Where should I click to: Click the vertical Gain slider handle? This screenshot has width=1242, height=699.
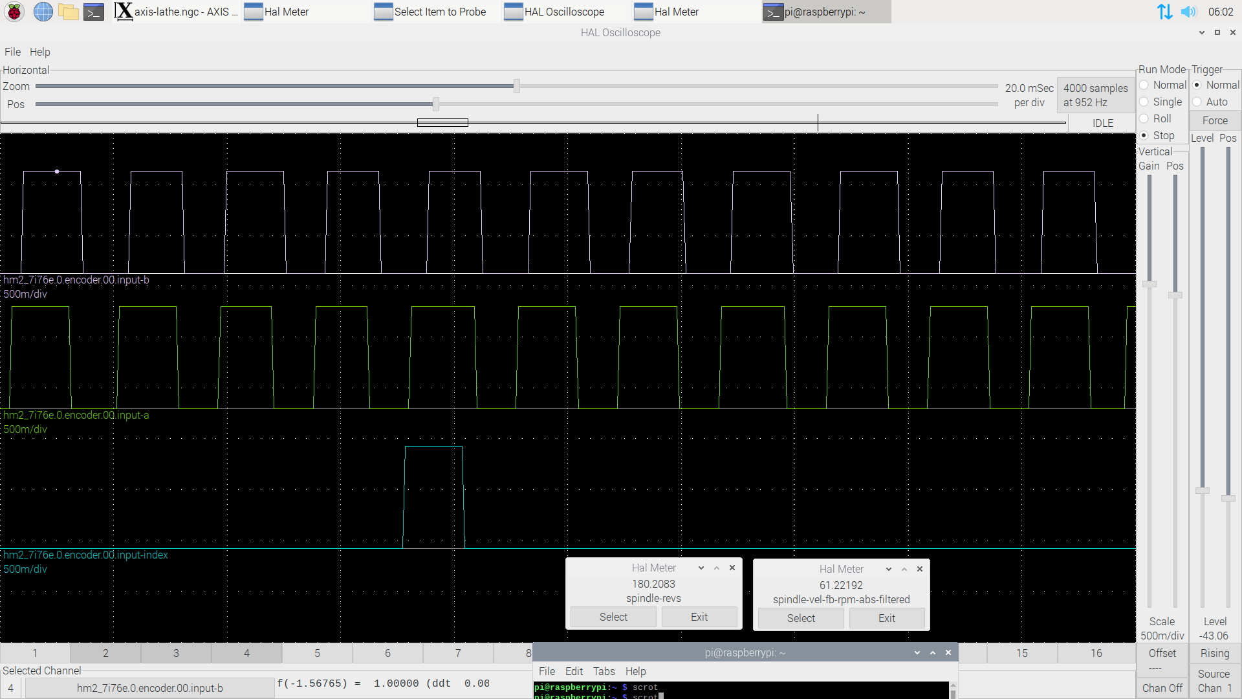[x=1149, y=284]
